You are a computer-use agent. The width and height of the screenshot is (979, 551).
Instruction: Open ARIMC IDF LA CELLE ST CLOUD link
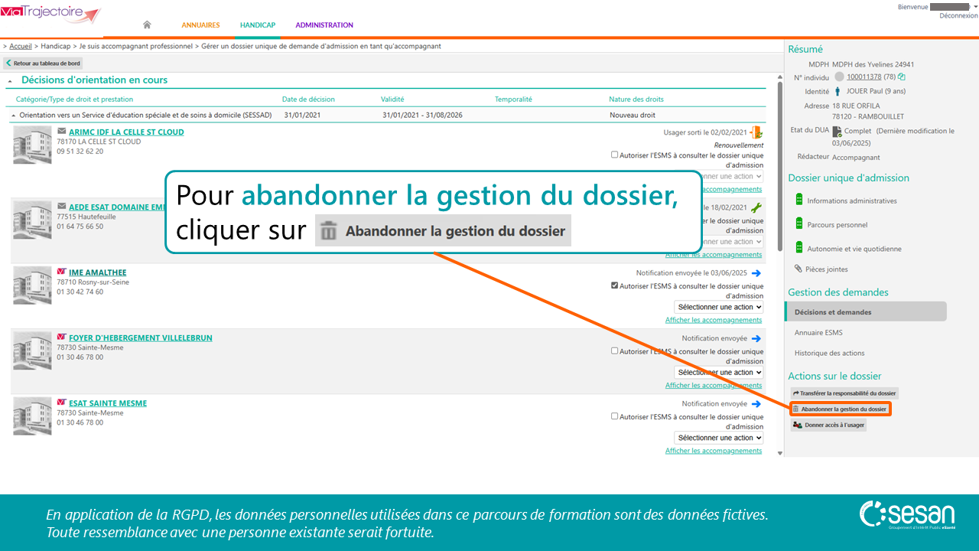point(126,132)
